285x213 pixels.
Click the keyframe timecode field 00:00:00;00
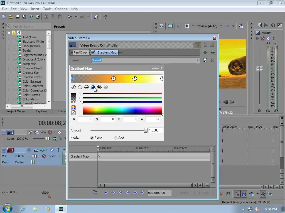point(159,193)
